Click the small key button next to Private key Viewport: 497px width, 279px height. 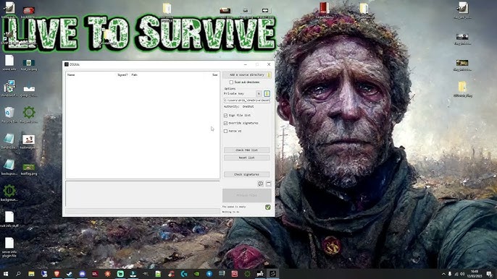click(x=259, y=94)
